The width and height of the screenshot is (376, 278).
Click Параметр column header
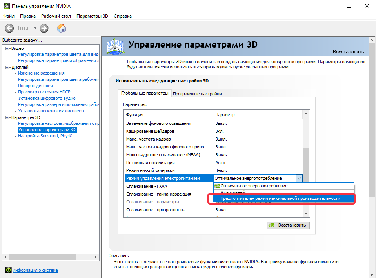click(x=258, y=115)
